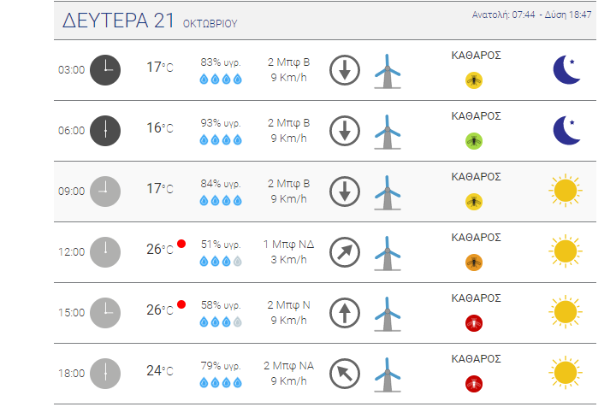Click the ΔΕΥΤΕΡΑ 21 date heading
The width and height of the screenshot is (616, 407).
click(118, 21)
